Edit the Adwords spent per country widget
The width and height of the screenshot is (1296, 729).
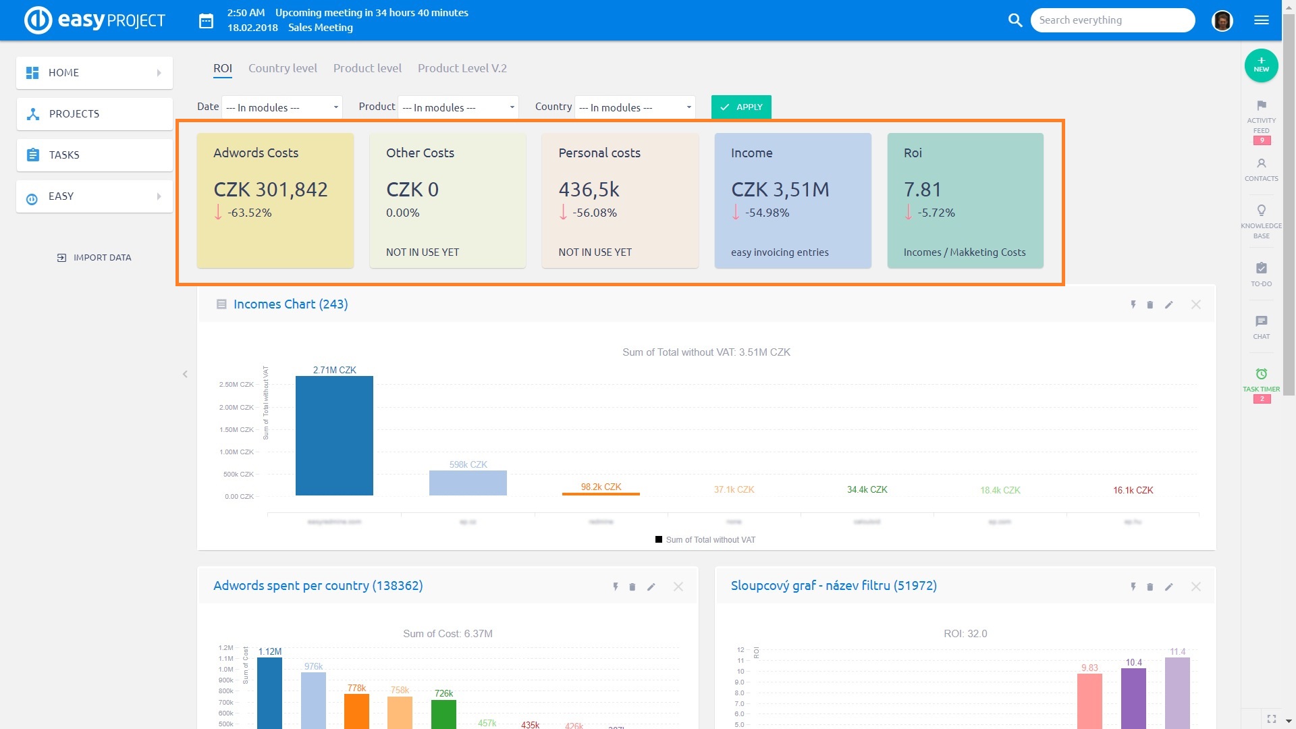click(651, 587)
